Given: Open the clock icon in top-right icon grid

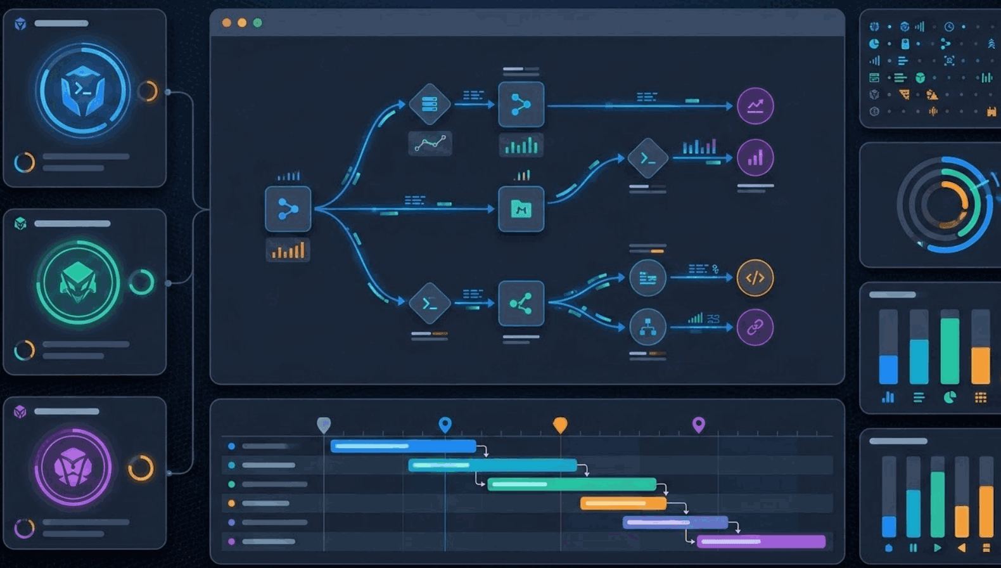Looking at the screenshot, I should [949, 27].
